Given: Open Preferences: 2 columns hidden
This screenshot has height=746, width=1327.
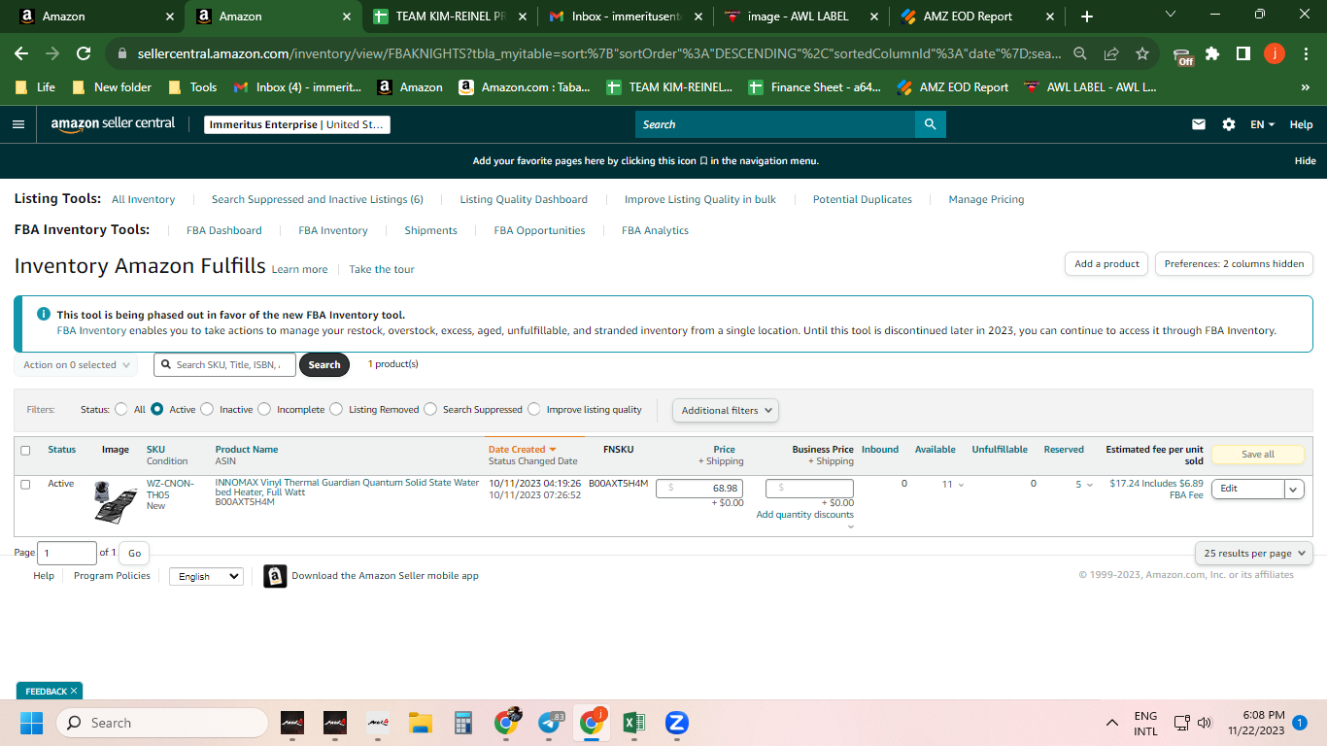Looking at the screenshot, I should click(1234, 264).
